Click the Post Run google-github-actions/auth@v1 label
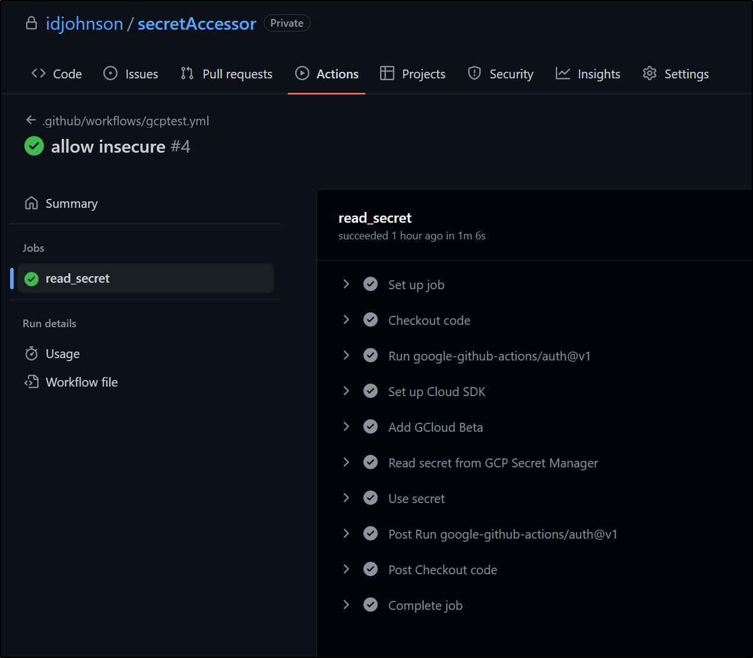753x658 pixels. (502, 534)
